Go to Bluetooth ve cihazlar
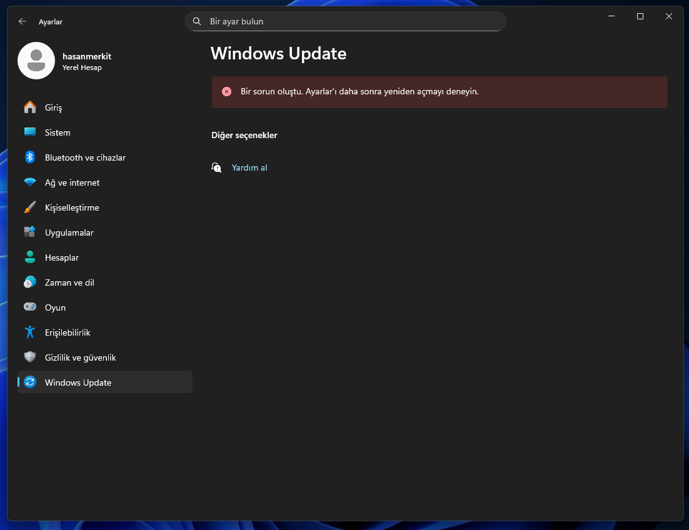Image resolution: width=689 pixels, height=530 pixels. pos(105,157)
